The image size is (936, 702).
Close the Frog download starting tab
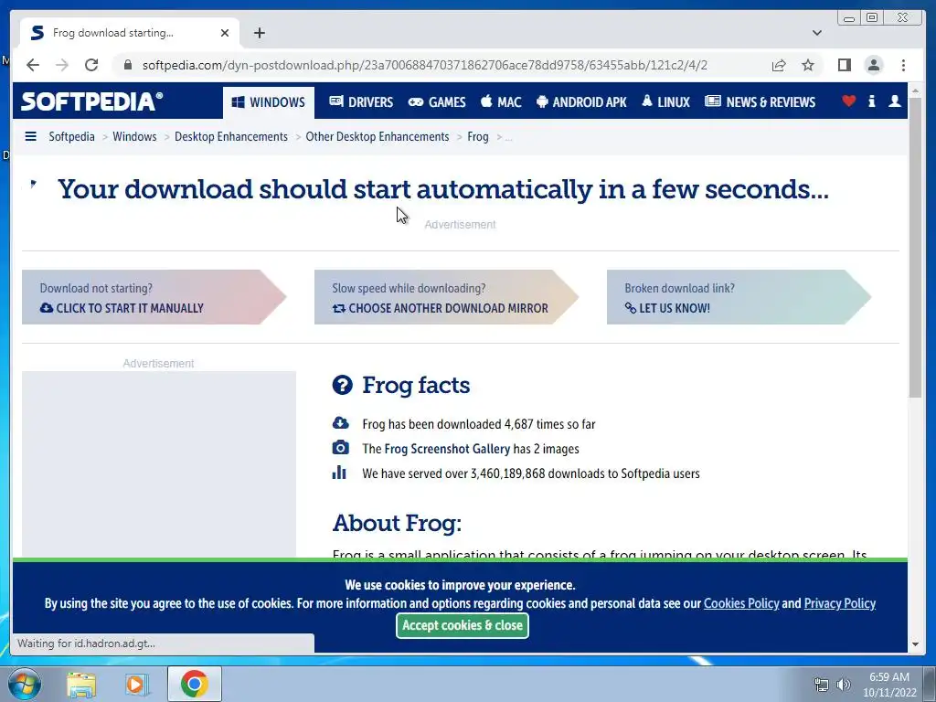(225, 33)
